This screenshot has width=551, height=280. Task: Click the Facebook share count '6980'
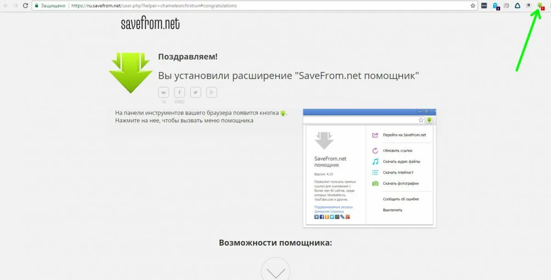coord(180,102)
